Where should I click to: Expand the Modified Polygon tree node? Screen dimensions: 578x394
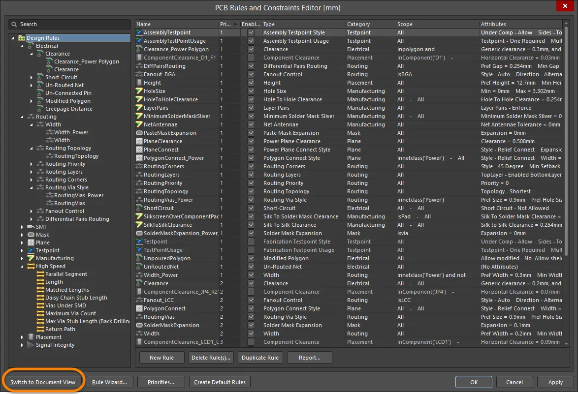pyautogui.click(x=32, y=101)
